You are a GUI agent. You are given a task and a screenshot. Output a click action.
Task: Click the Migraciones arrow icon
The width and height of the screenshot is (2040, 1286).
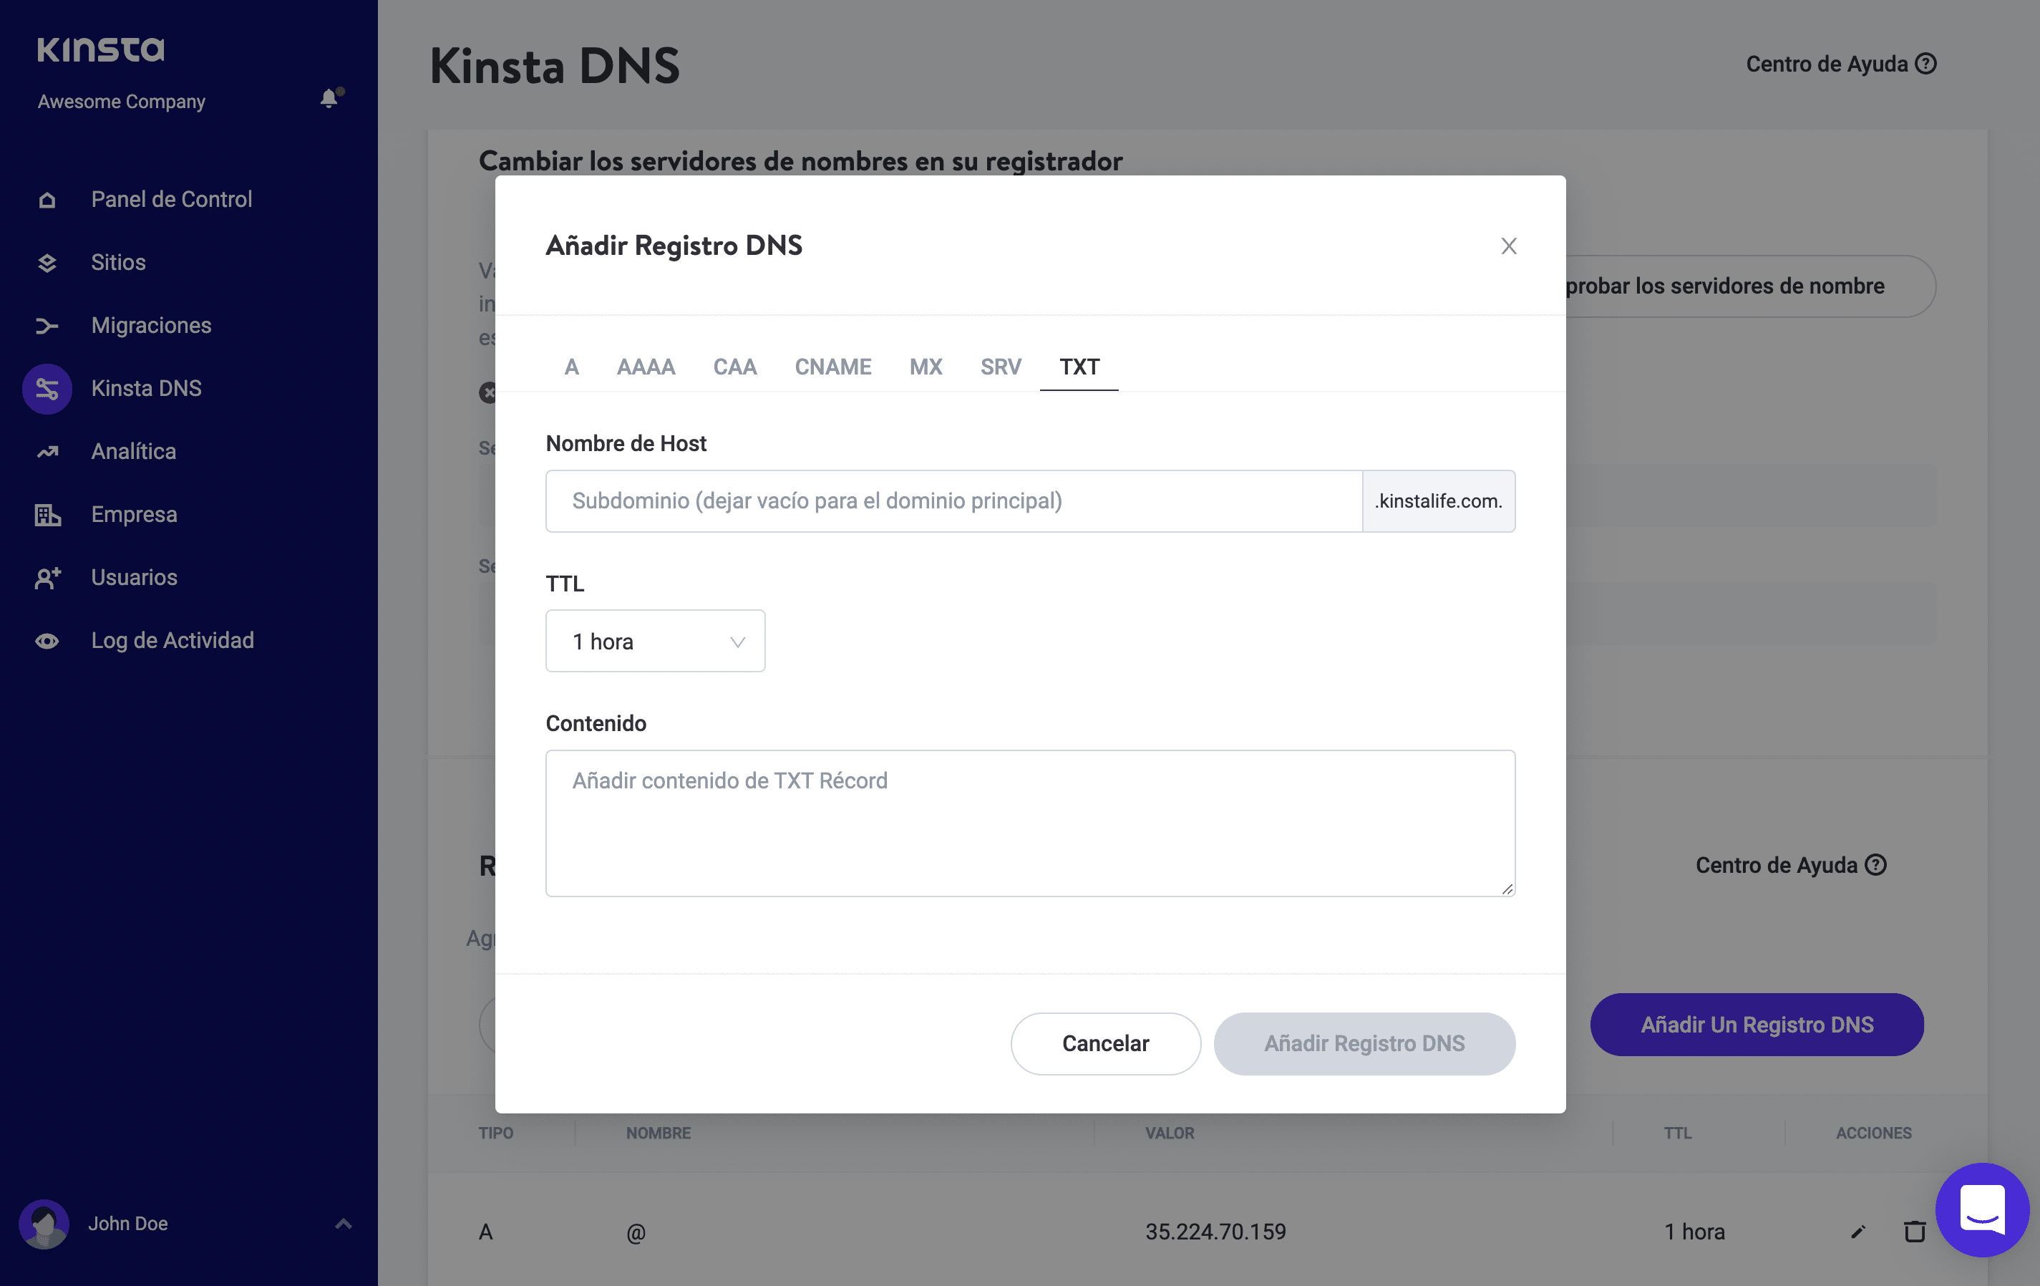point(47,327)
